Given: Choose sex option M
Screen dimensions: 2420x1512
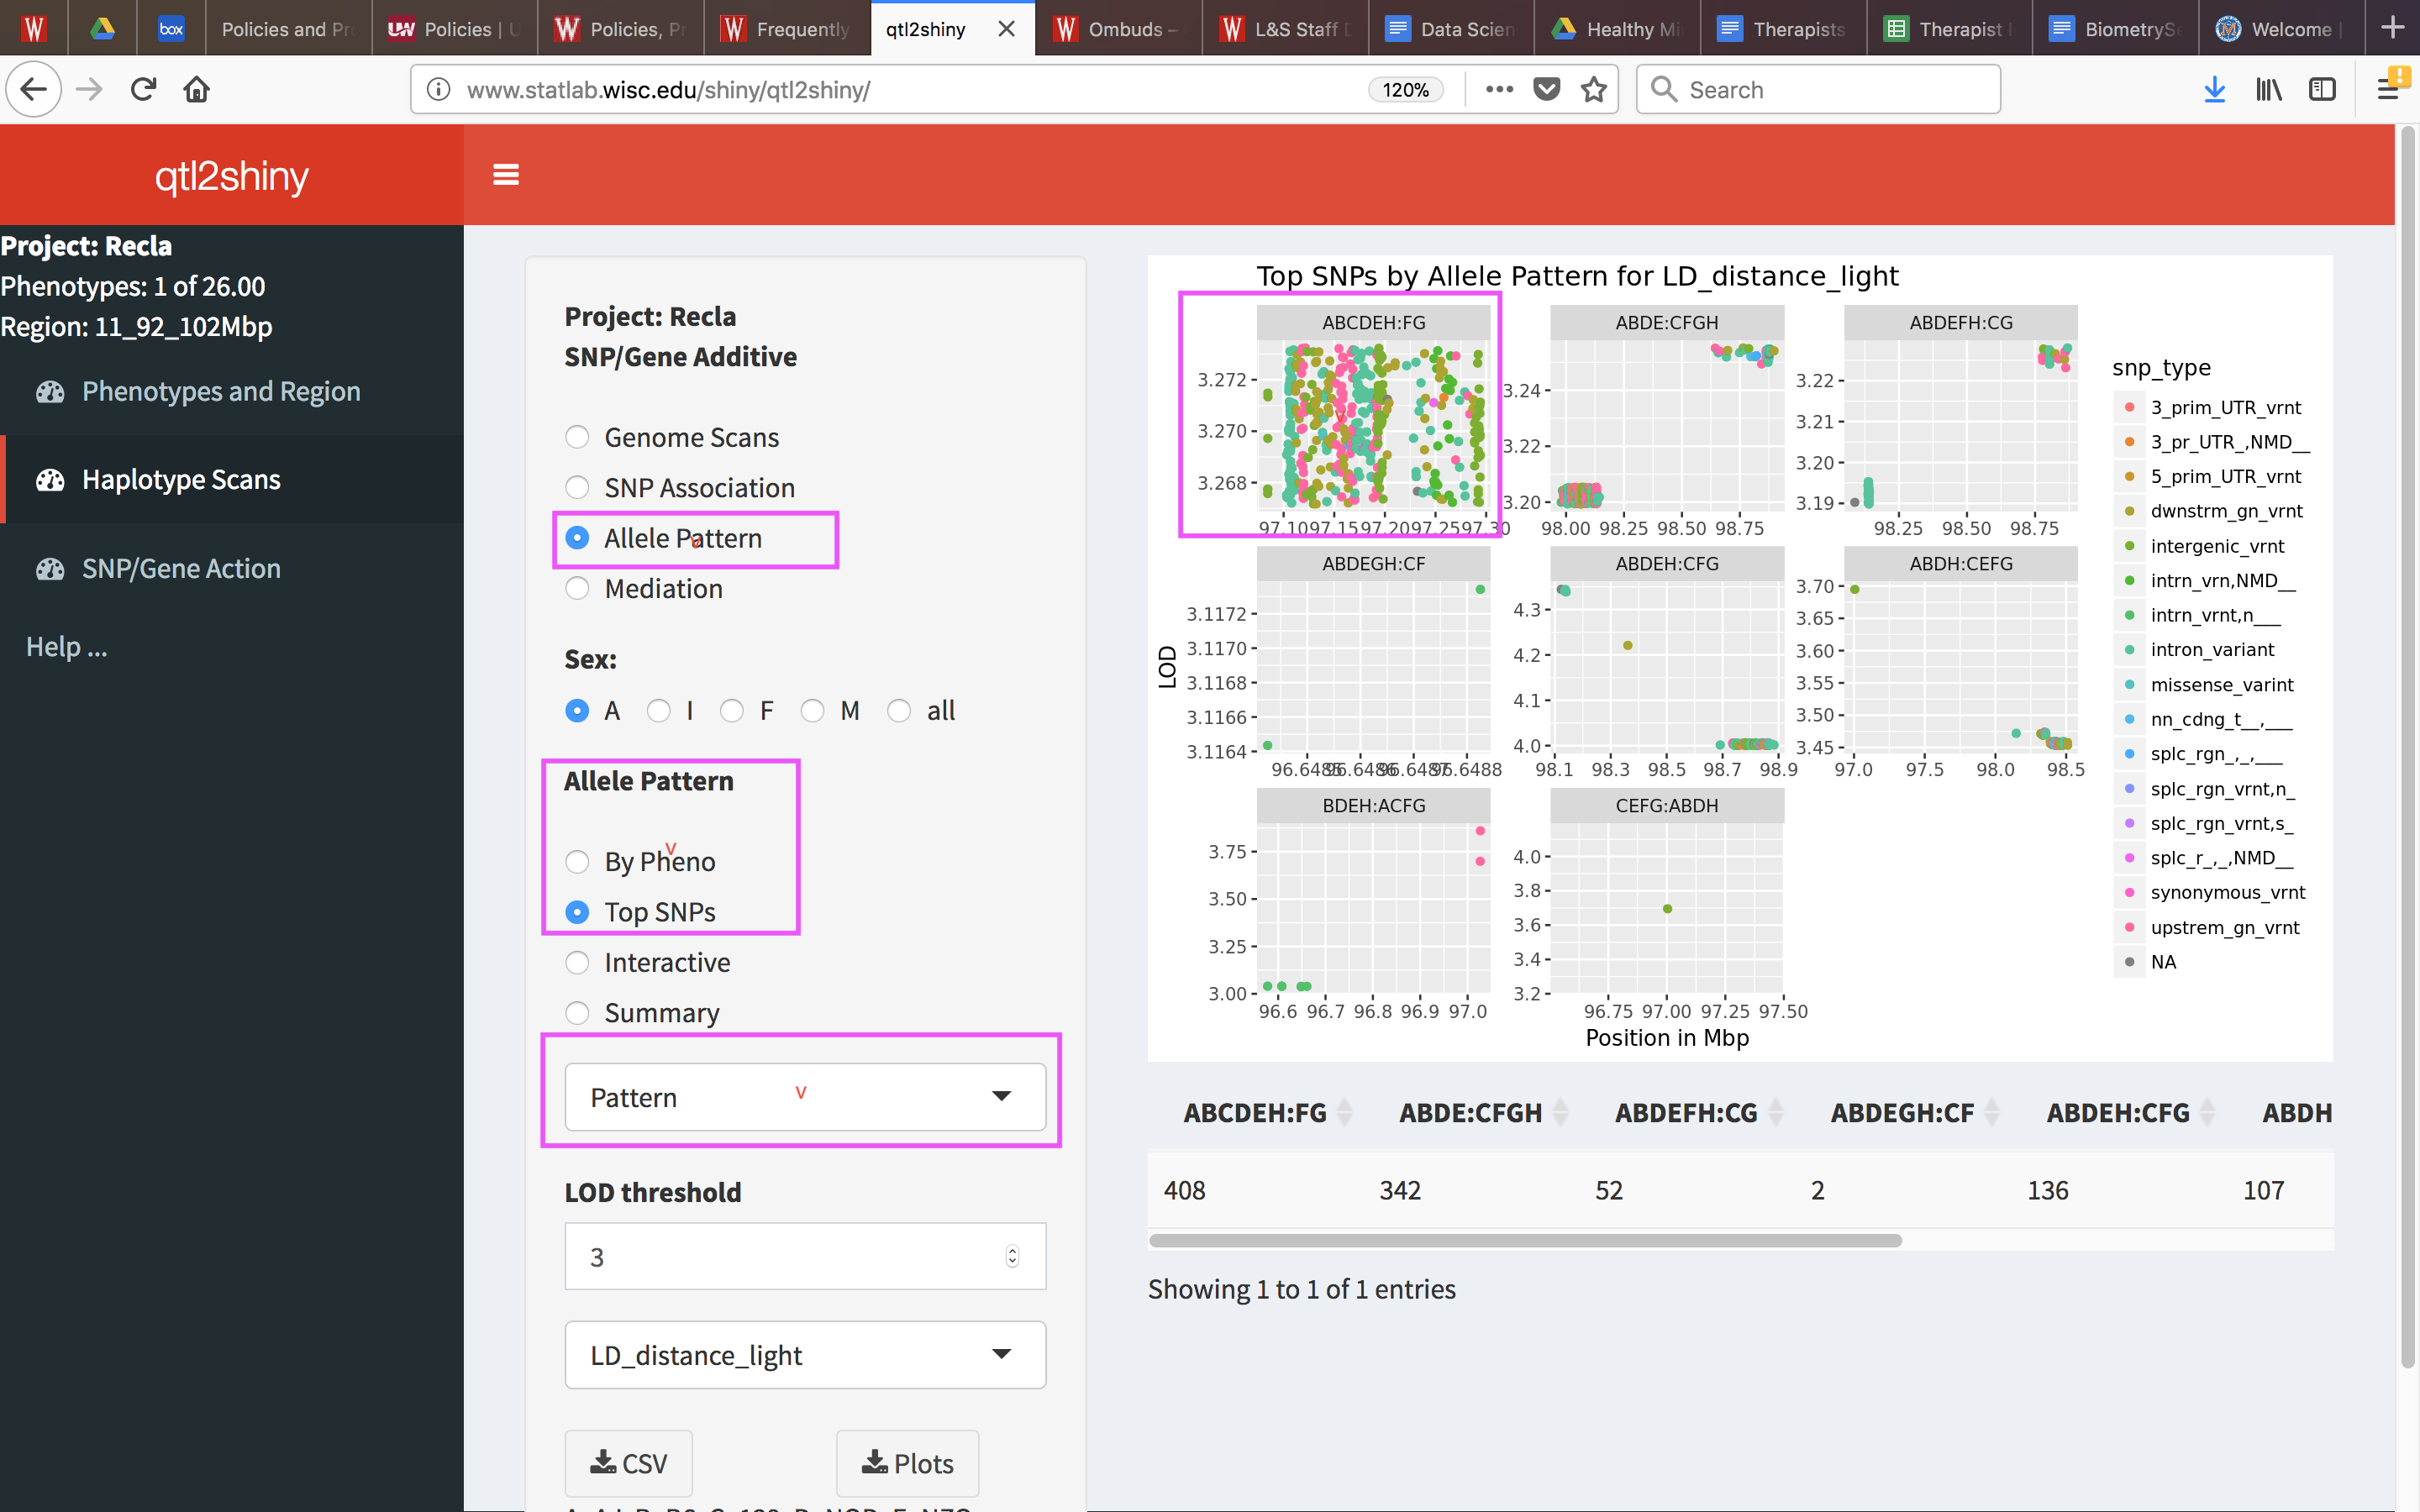Looking at the screenshot, I should tap(812, 710).
